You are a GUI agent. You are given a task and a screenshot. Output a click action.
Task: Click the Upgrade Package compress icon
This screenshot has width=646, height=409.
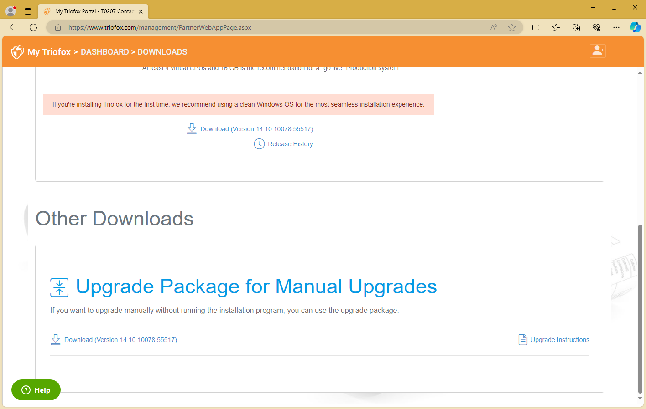[x=59, y=287]
